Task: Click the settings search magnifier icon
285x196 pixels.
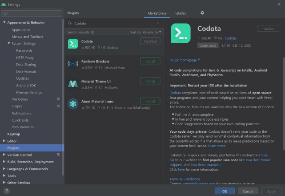Action: (5, 13)
